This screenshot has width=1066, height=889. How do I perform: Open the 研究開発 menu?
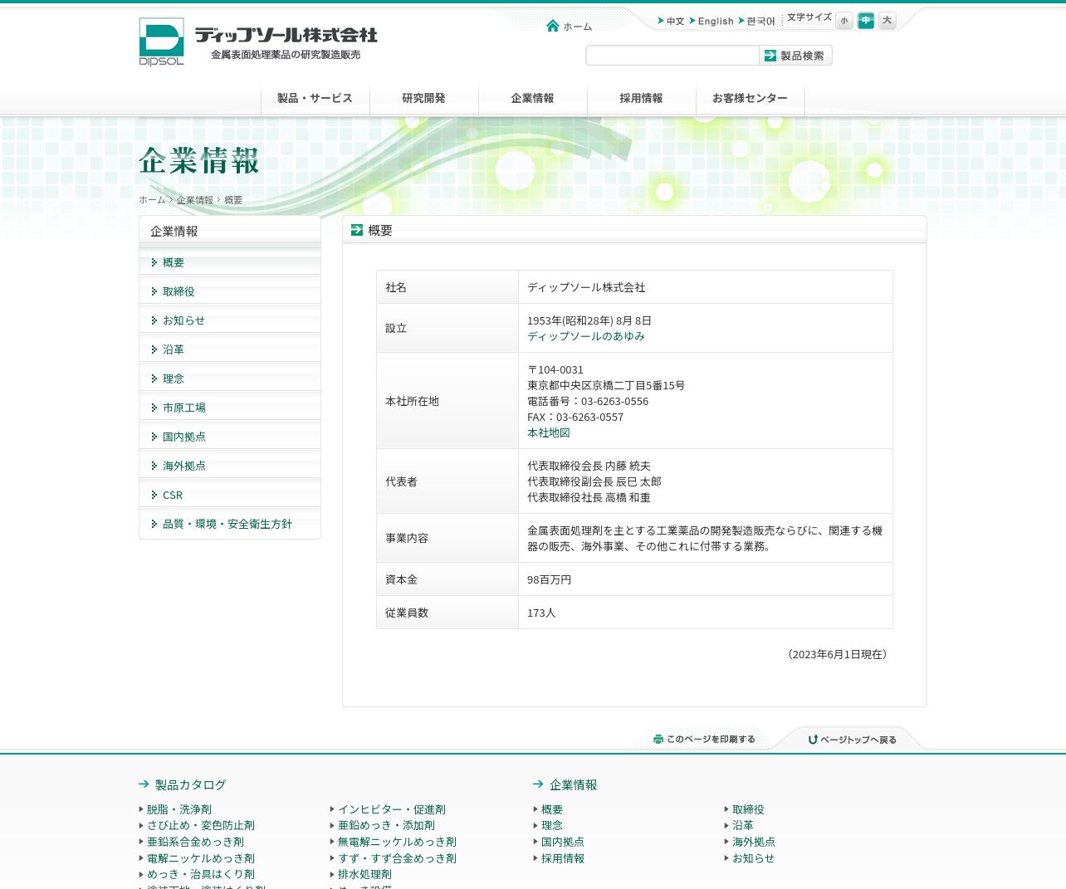point(424,99)
